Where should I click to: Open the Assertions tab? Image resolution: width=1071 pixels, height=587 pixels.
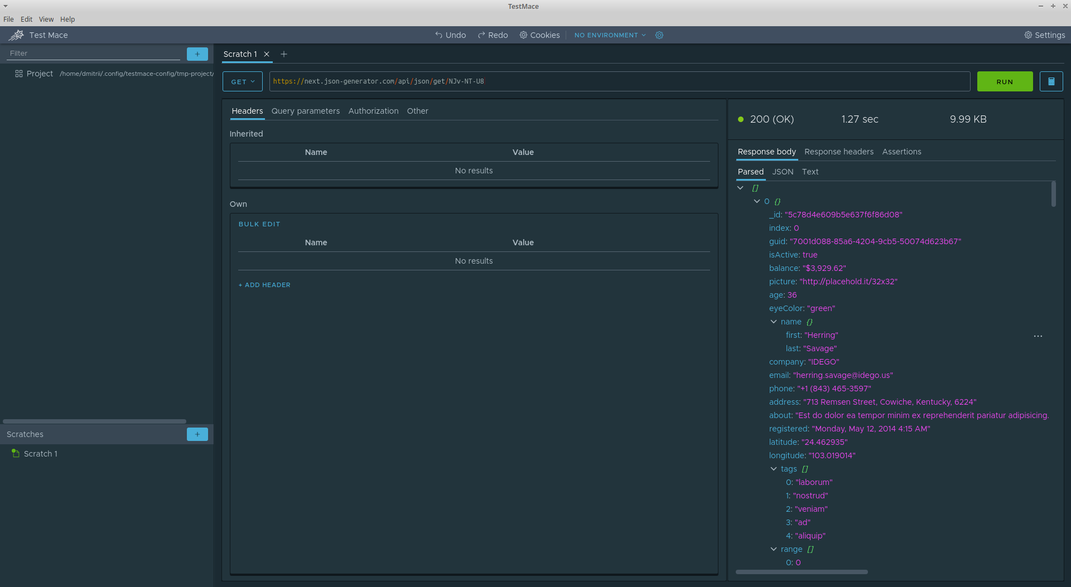(901, 152)
